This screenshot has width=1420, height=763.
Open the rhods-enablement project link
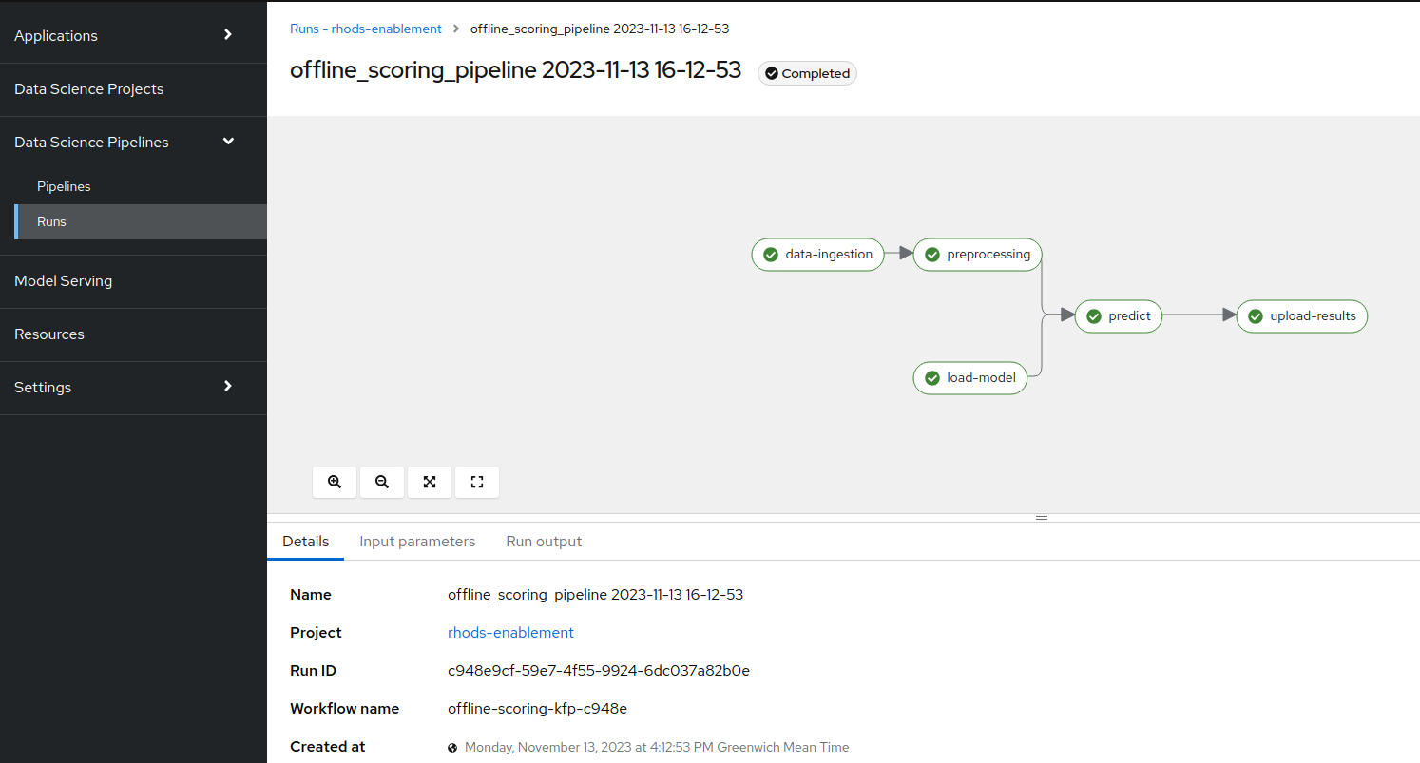510,633
